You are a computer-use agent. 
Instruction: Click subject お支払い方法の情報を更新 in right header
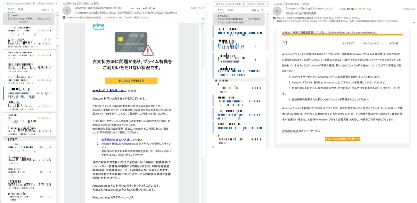(301, 13)
